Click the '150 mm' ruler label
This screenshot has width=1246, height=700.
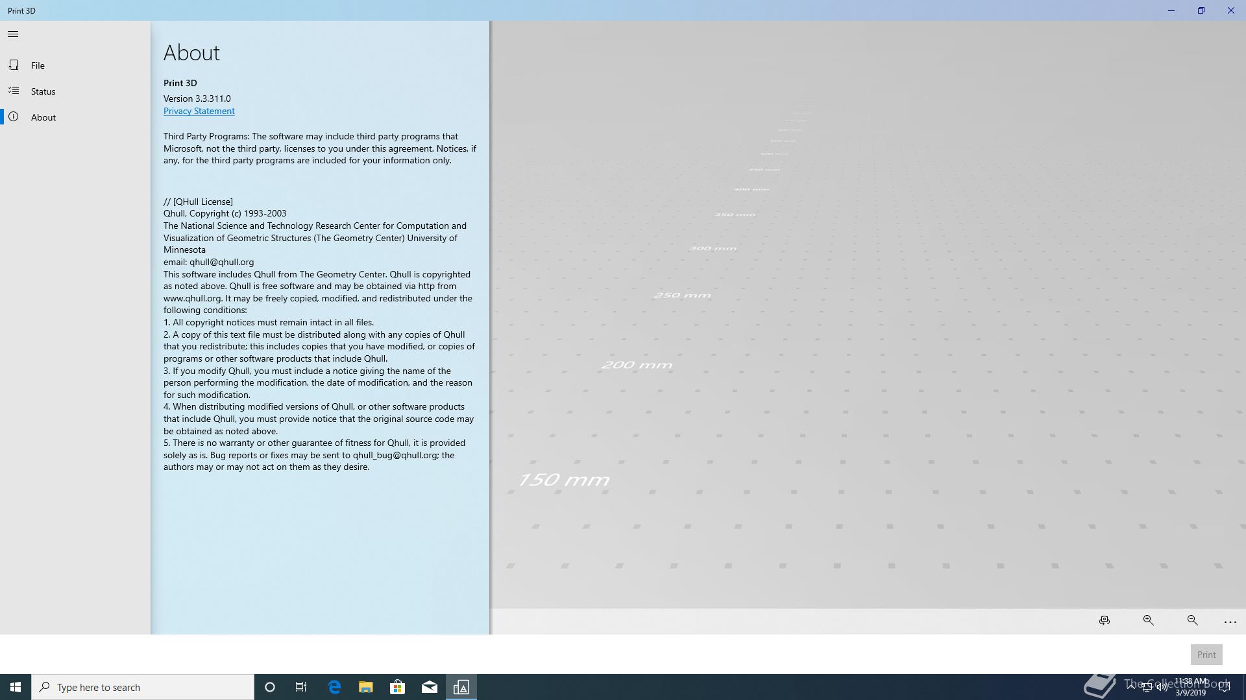coord(563,480)
